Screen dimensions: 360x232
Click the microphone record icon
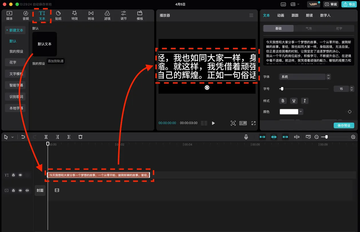click(x=246, y=137)
